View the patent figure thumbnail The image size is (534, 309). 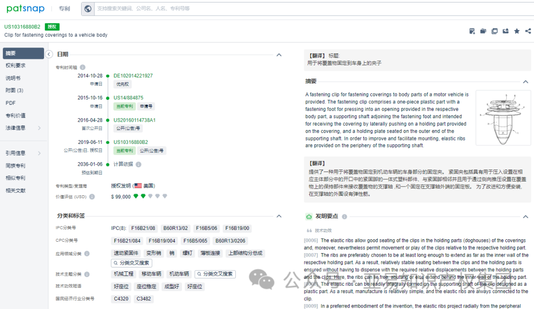click(503, 118)
